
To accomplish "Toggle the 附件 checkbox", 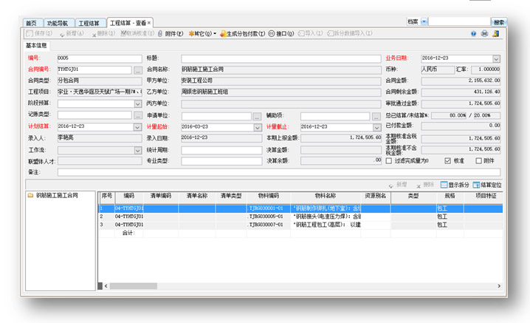I will [478, 161].
